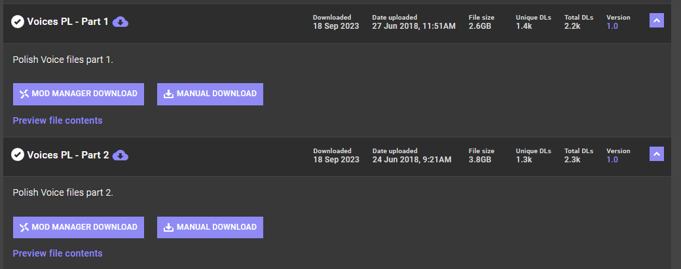This screenshot has height=269, width=681.
Task: Select the Voices PL - Part 2 title
Action: (67, 155)
